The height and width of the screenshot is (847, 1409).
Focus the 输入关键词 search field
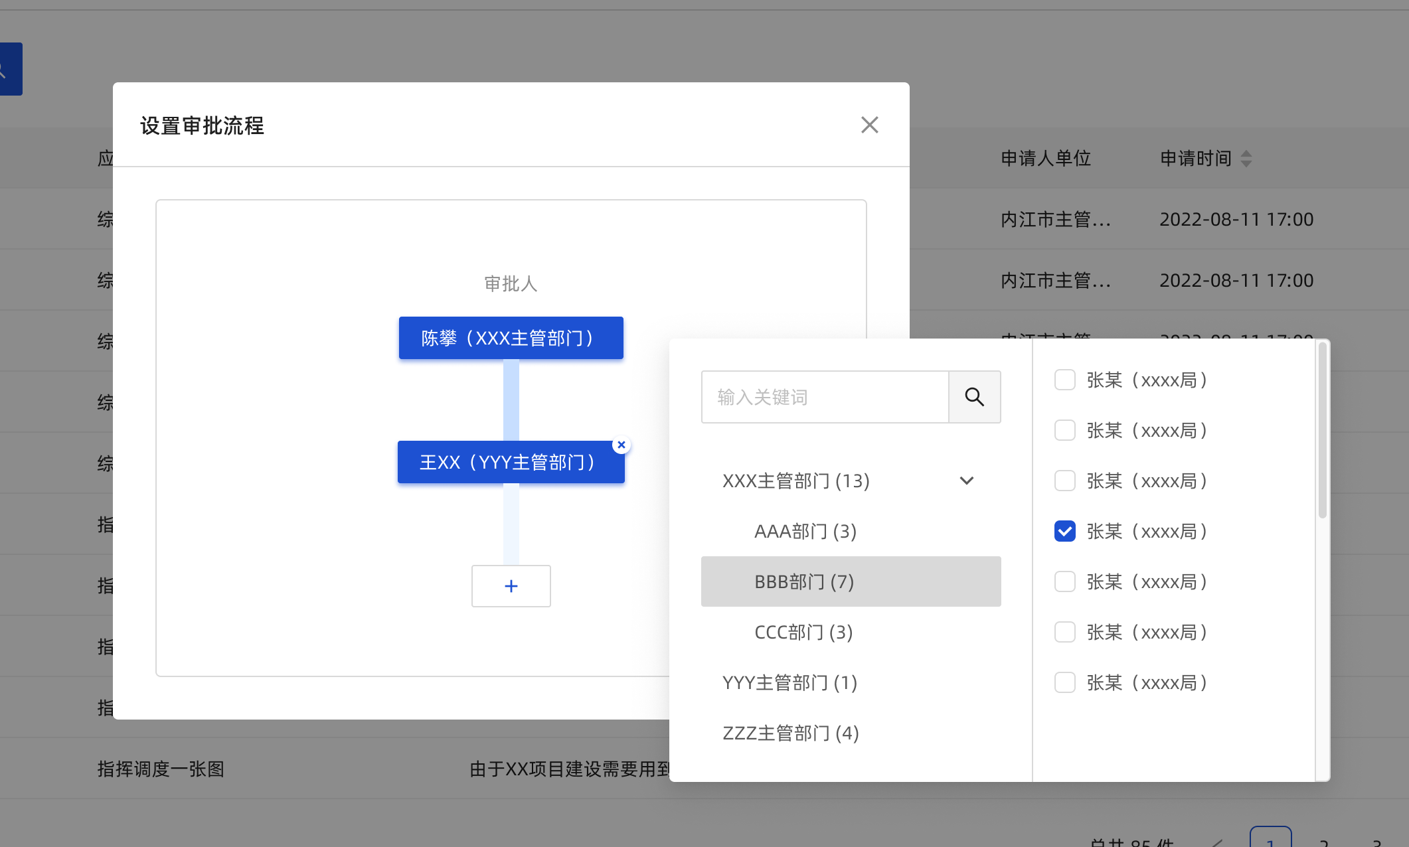tap(825, 397)
